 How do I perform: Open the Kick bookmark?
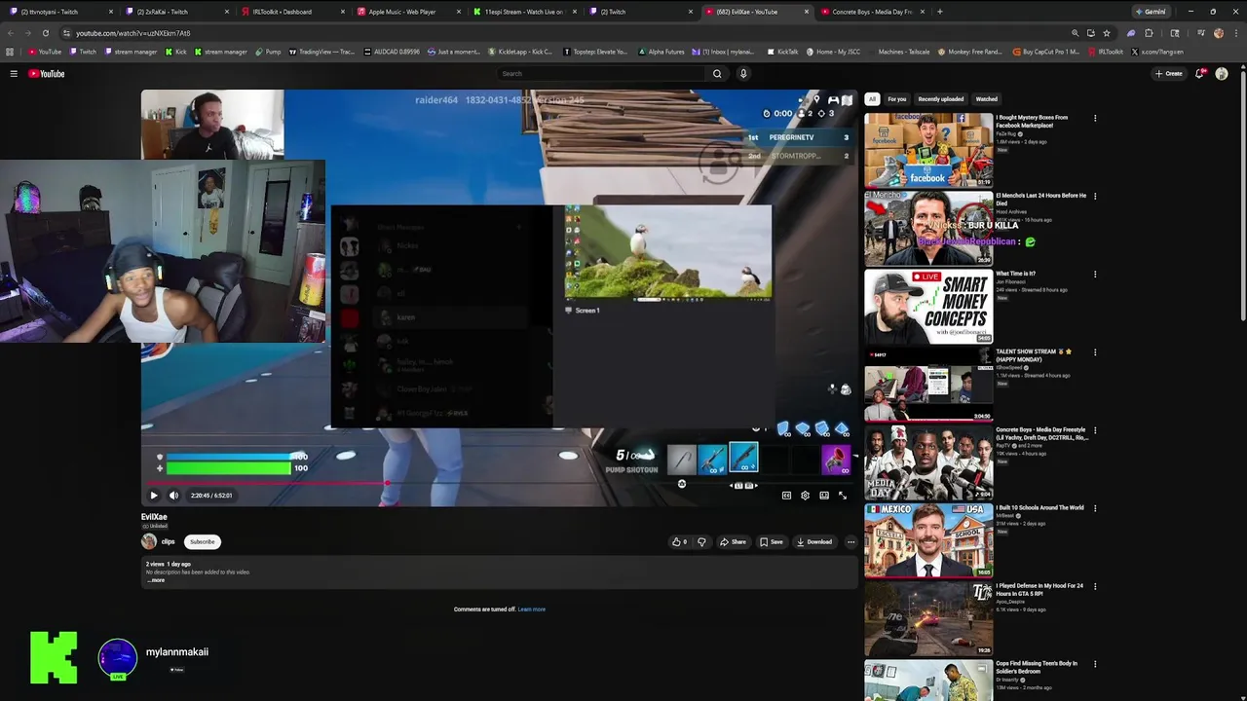pos(176,52)
